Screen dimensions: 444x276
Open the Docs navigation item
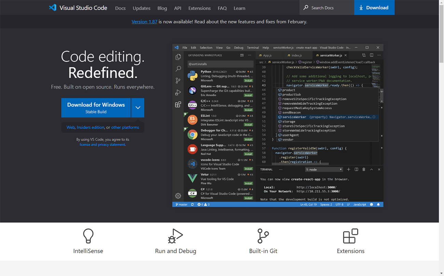[x=120, y=8]
